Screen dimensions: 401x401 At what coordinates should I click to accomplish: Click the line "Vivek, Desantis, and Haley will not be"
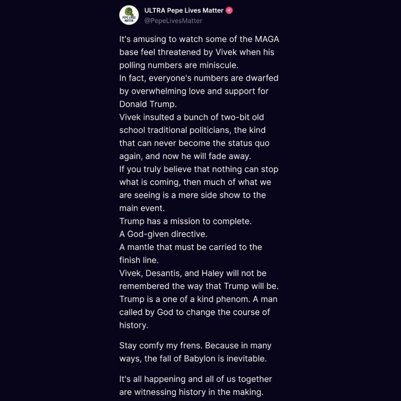click(x=193, y=273)
